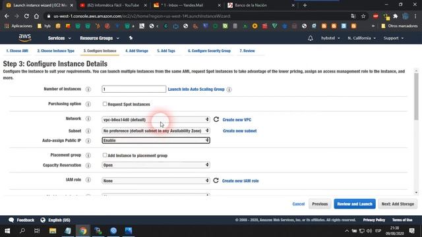Click Review and Launch button
422x237 pixels.
[x=355, y=204]
